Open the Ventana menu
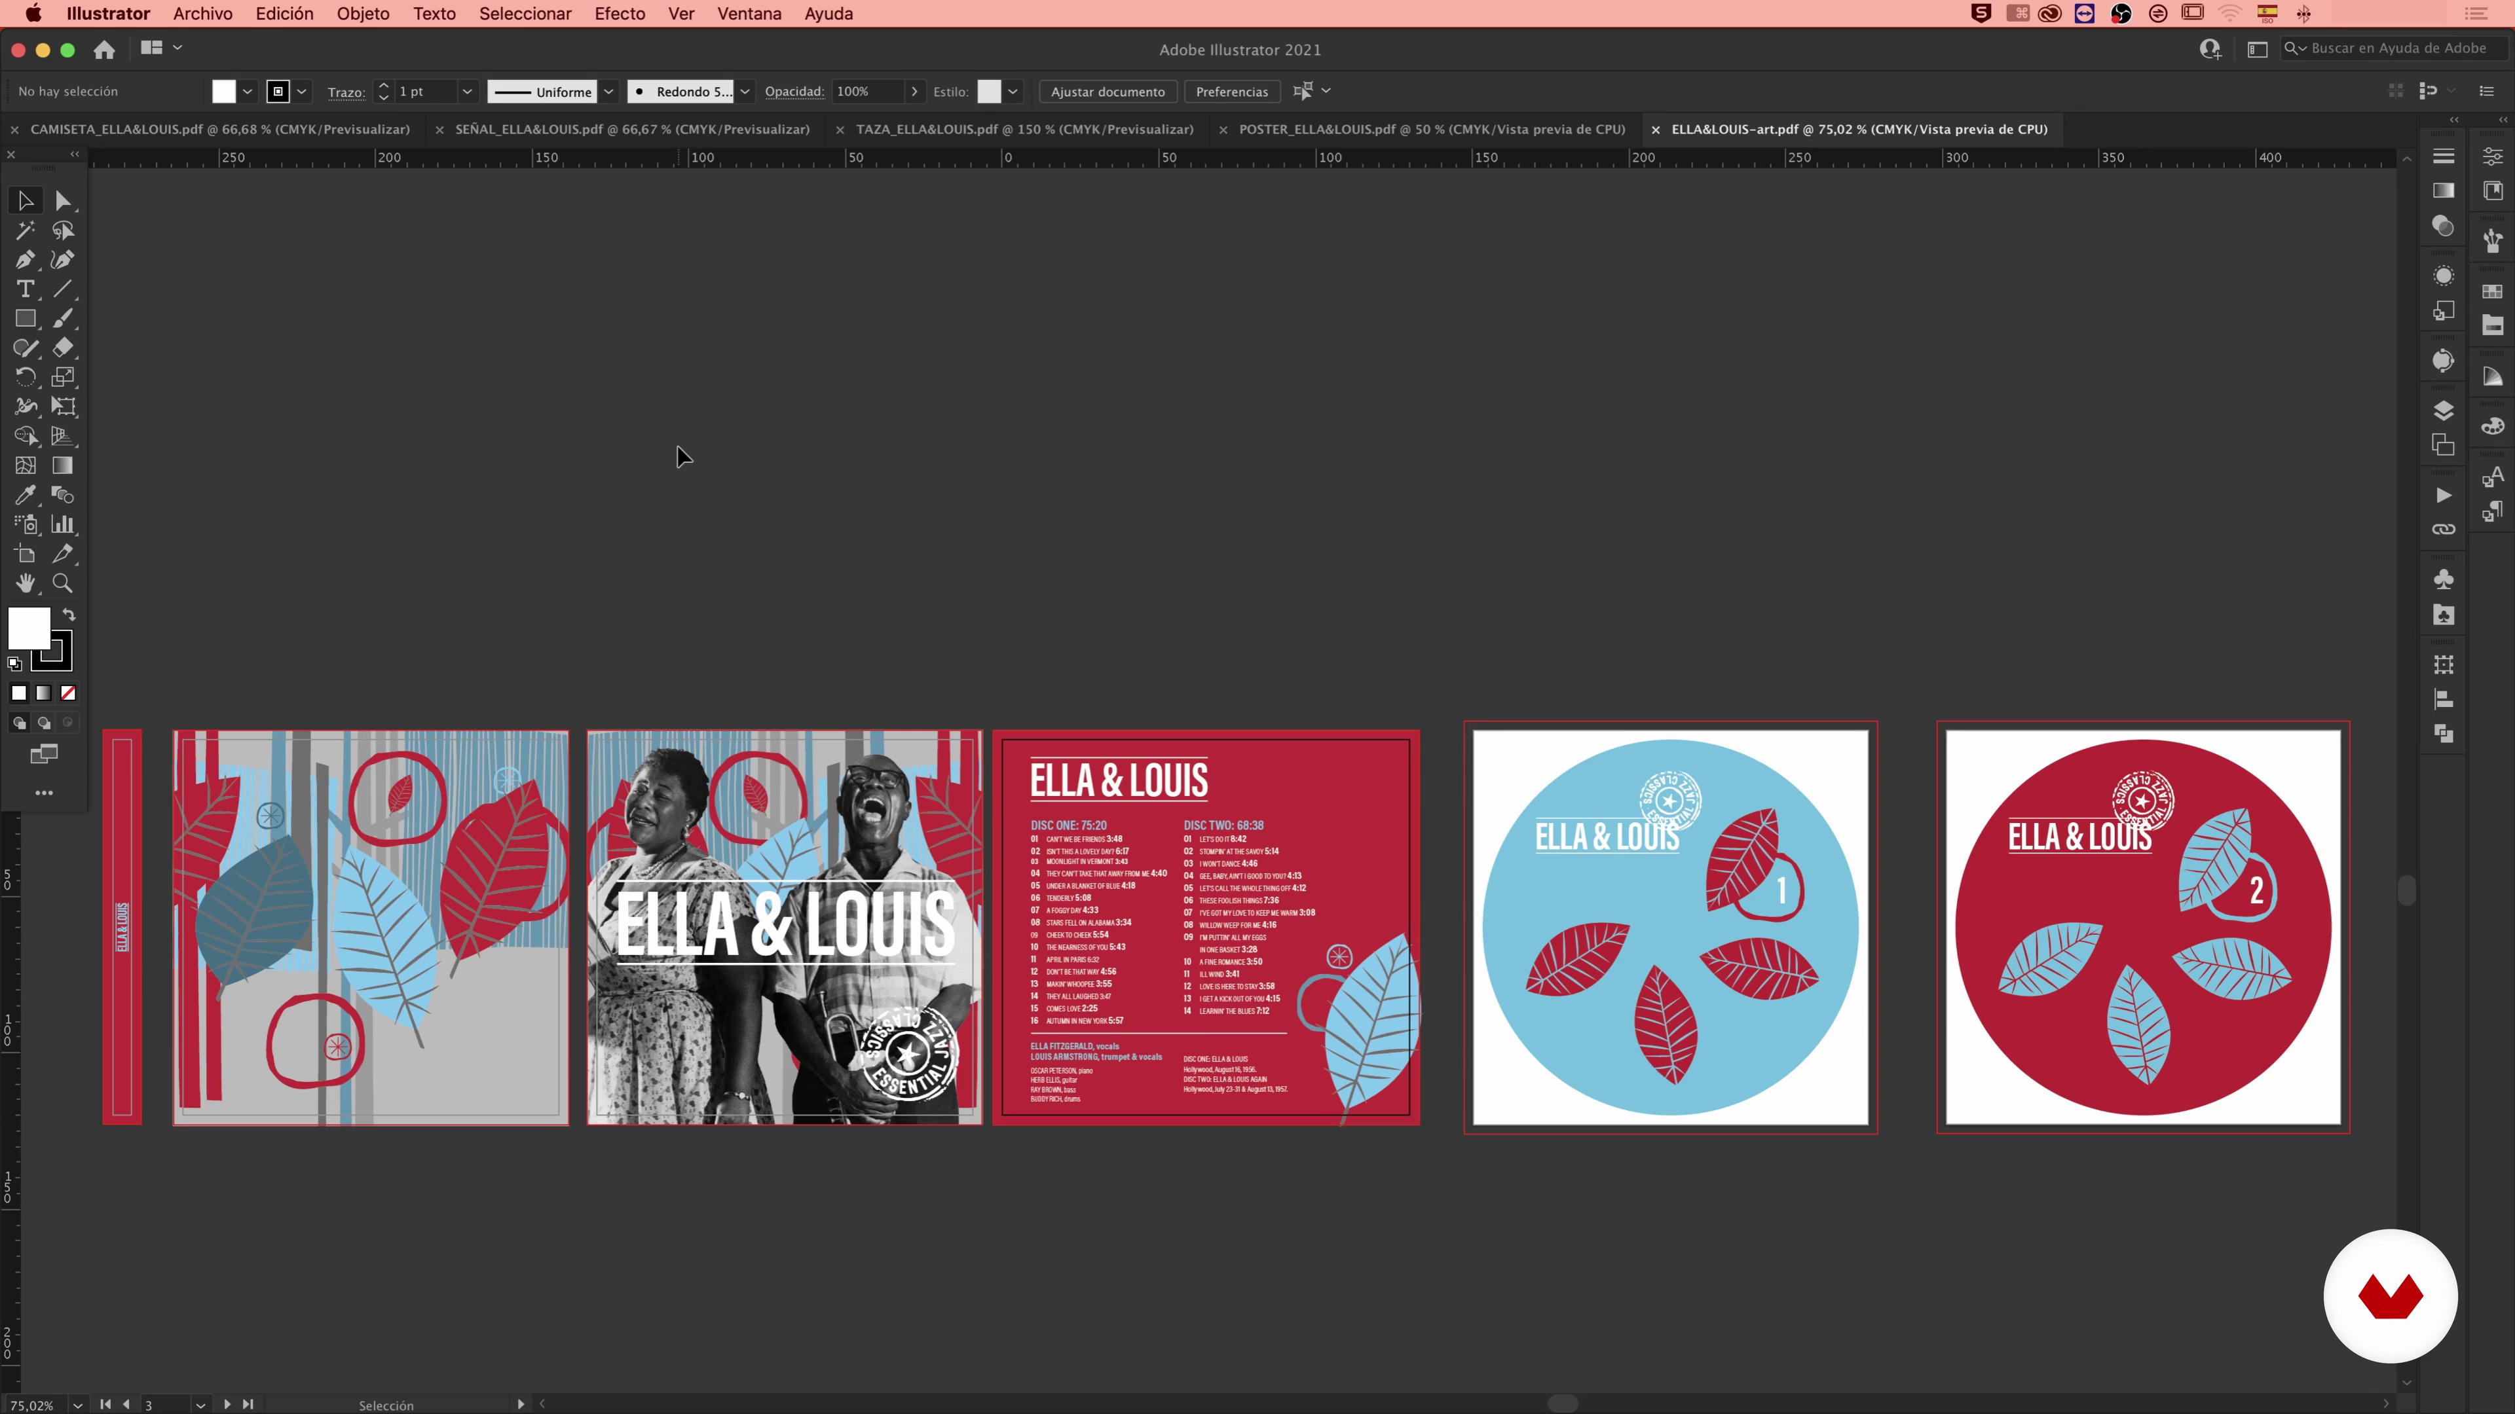Image resolution: width=2515 pixels, height=1414 pixels. 749,14
